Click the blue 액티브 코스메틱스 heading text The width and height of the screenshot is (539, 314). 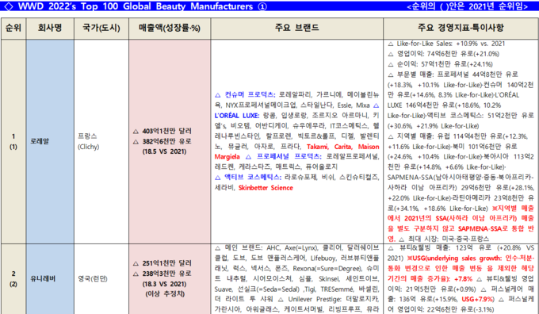click(x=253, y=177)
